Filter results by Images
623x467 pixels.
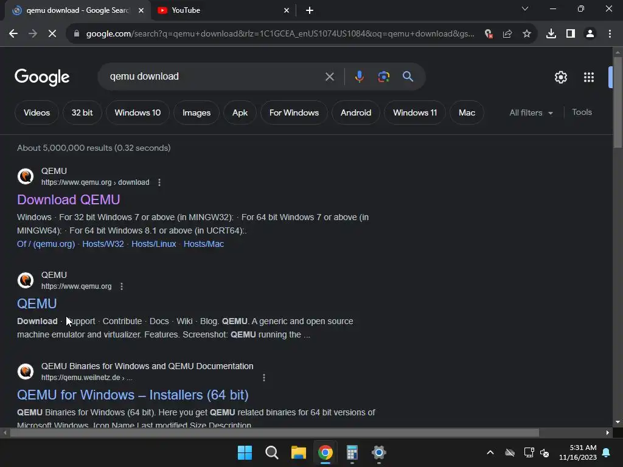(x=197, y=112)
